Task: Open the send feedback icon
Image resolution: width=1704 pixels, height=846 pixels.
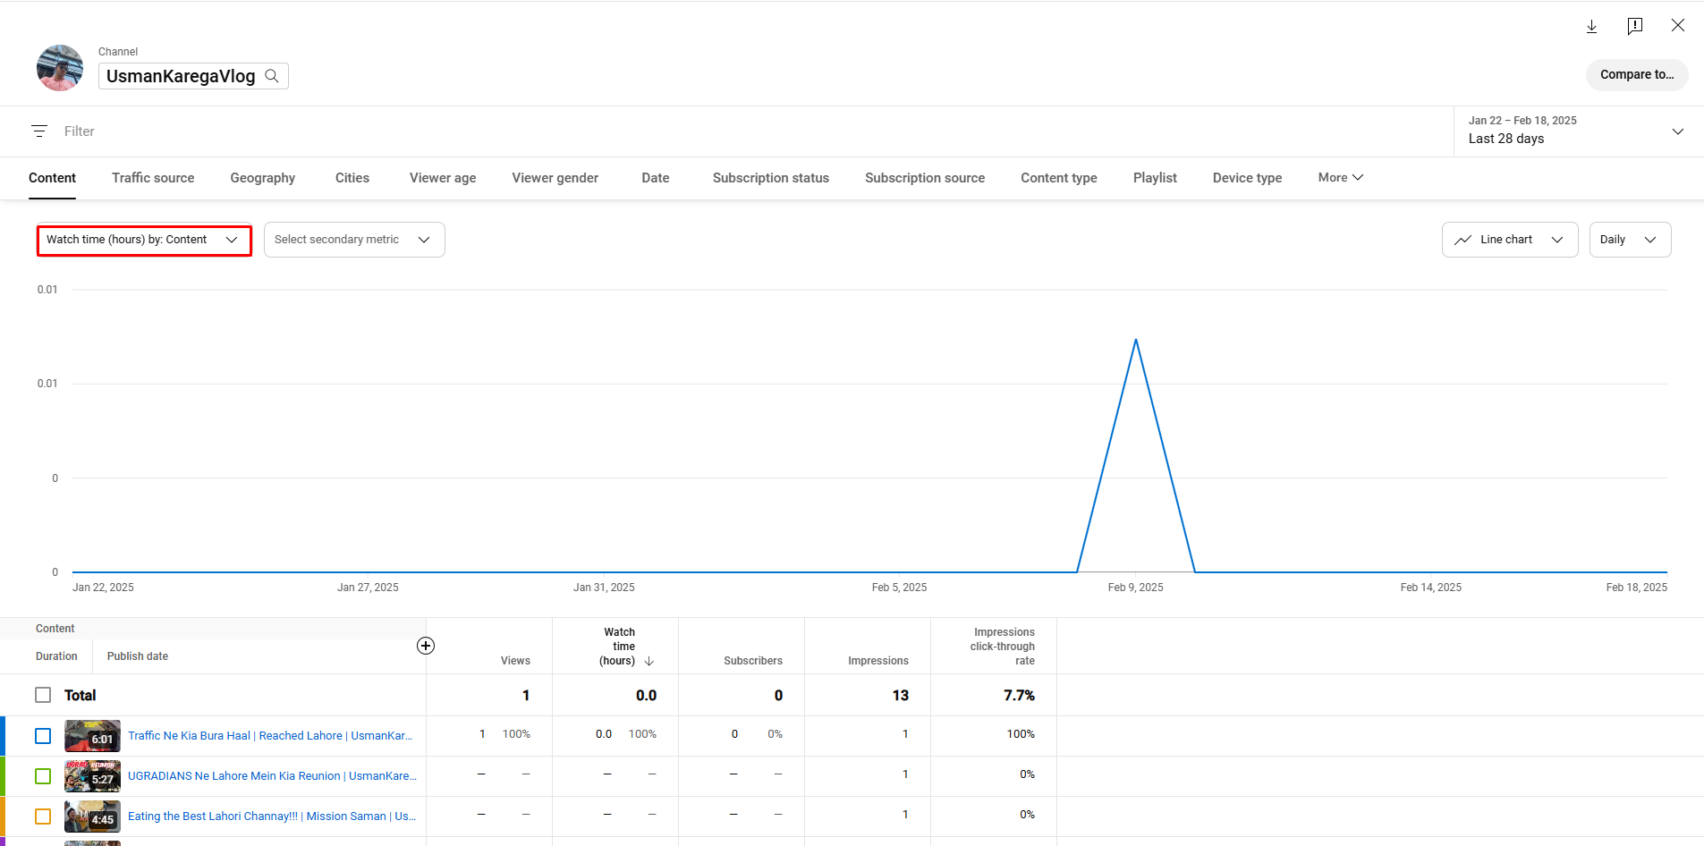Action: tap(1635, 26)
